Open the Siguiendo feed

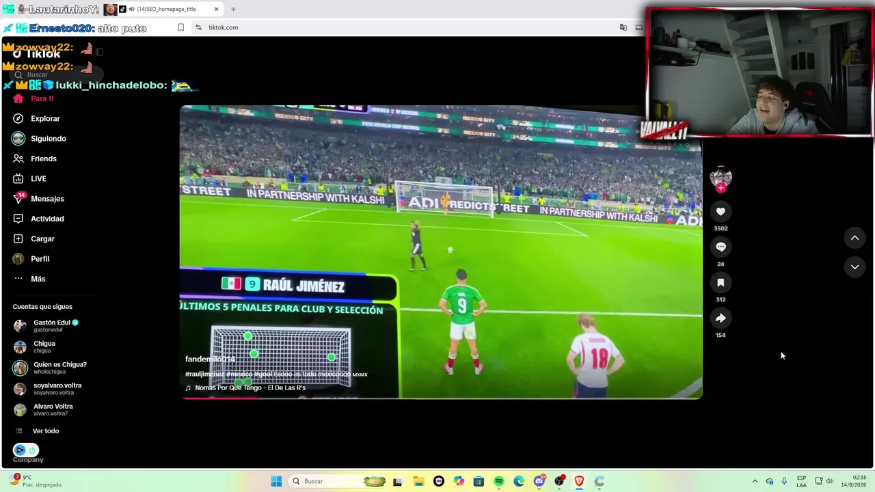[x=39, y=139]
